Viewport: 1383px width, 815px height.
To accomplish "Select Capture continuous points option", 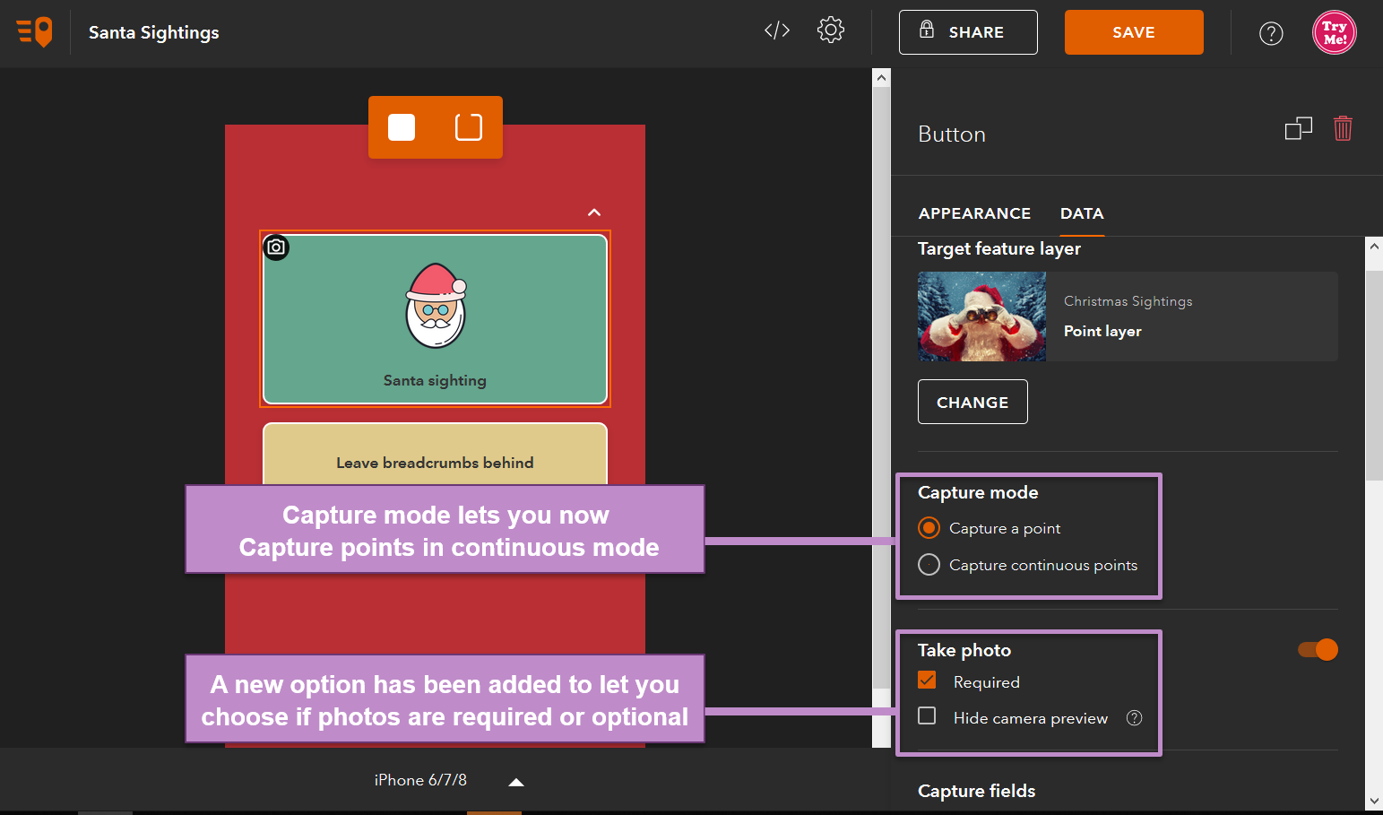I will pyautogui.click(x=929, y=565).
